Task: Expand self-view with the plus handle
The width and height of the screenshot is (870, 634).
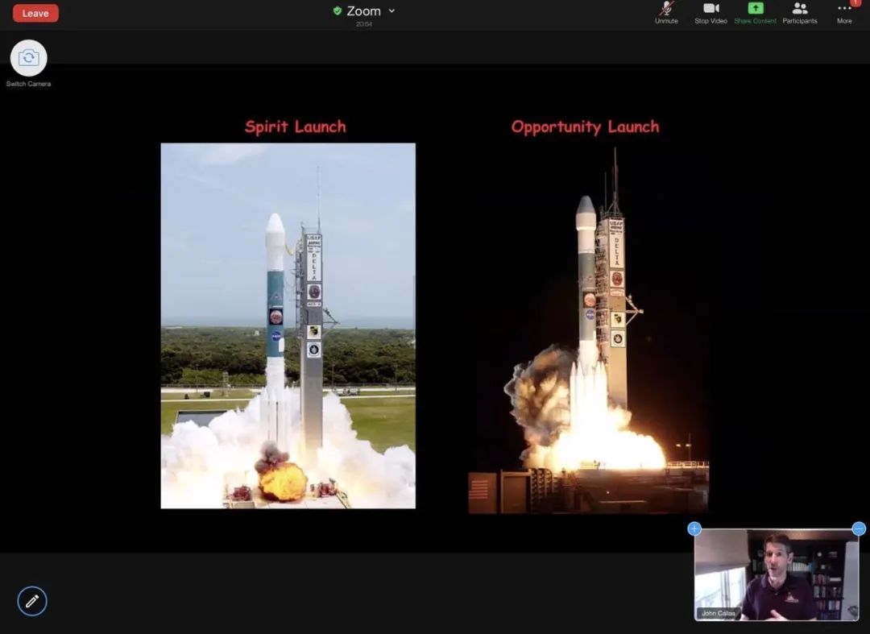Action: [694, 528]
